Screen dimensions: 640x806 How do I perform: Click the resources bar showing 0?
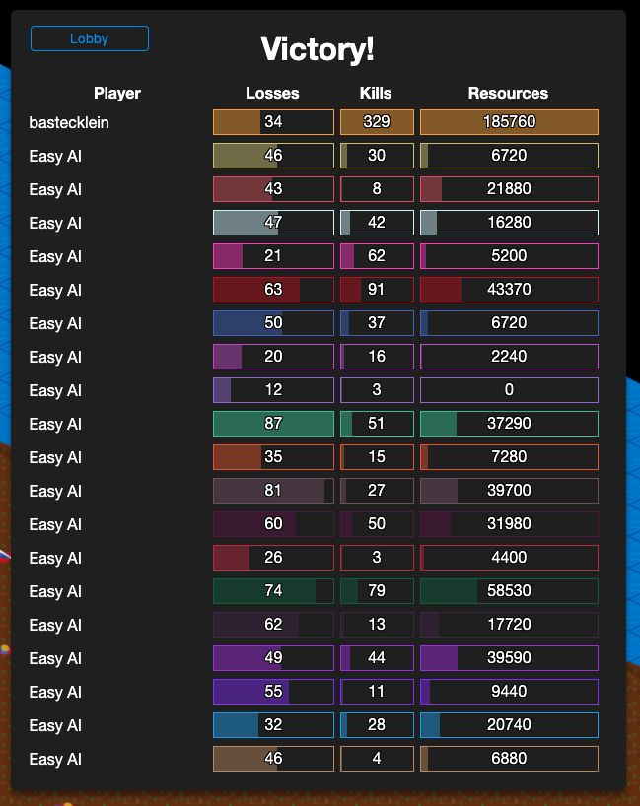(509, 390)
